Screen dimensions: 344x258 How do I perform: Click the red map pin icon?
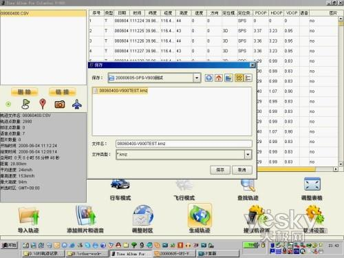(43, 104)
